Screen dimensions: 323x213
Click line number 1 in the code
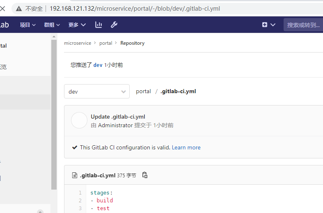[80, 193]
